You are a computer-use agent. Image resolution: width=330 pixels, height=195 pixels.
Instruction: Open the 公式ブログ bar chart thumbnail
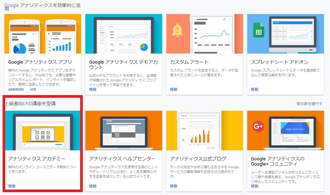(x=204, y=130)
